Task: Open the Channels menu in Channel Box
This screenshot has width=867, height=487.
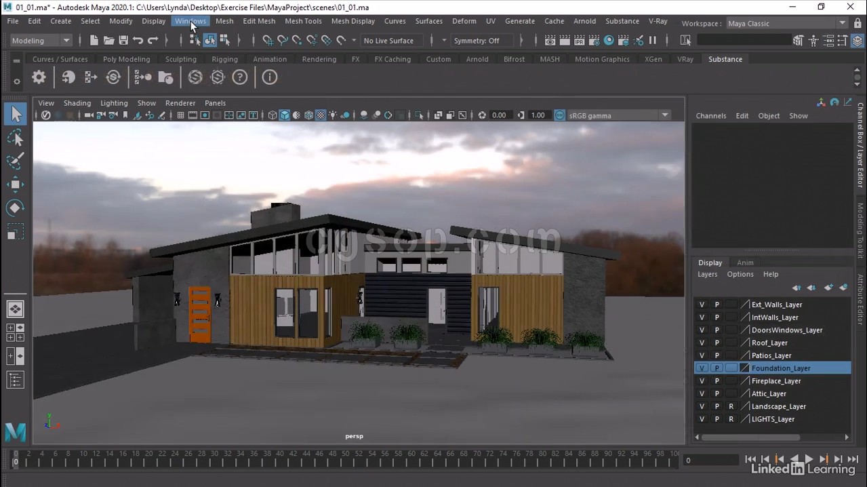Action: click(x=710, y=116)
